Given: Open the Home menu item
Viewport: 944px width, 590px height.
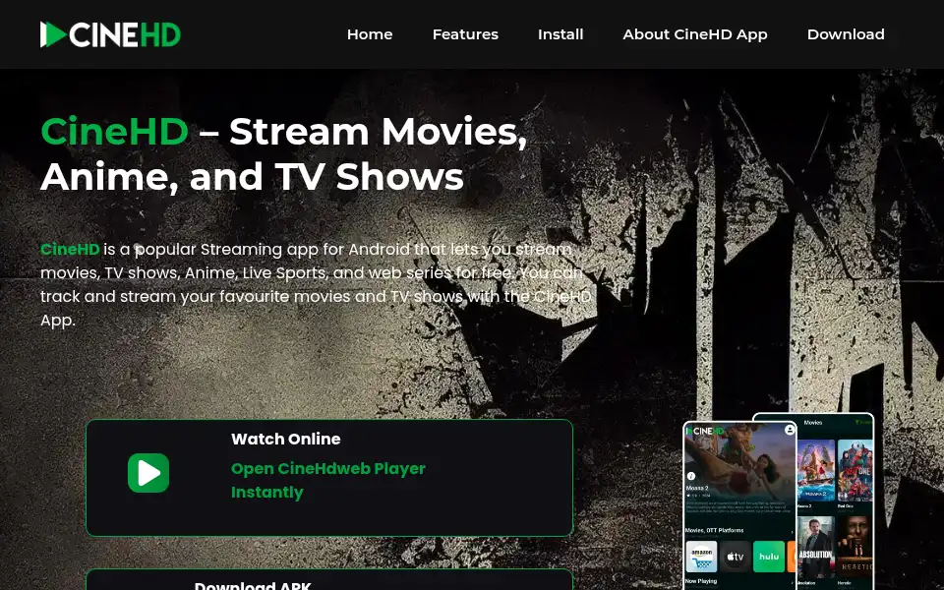Looking at the screenshot, I should click(x=370, y=34).
